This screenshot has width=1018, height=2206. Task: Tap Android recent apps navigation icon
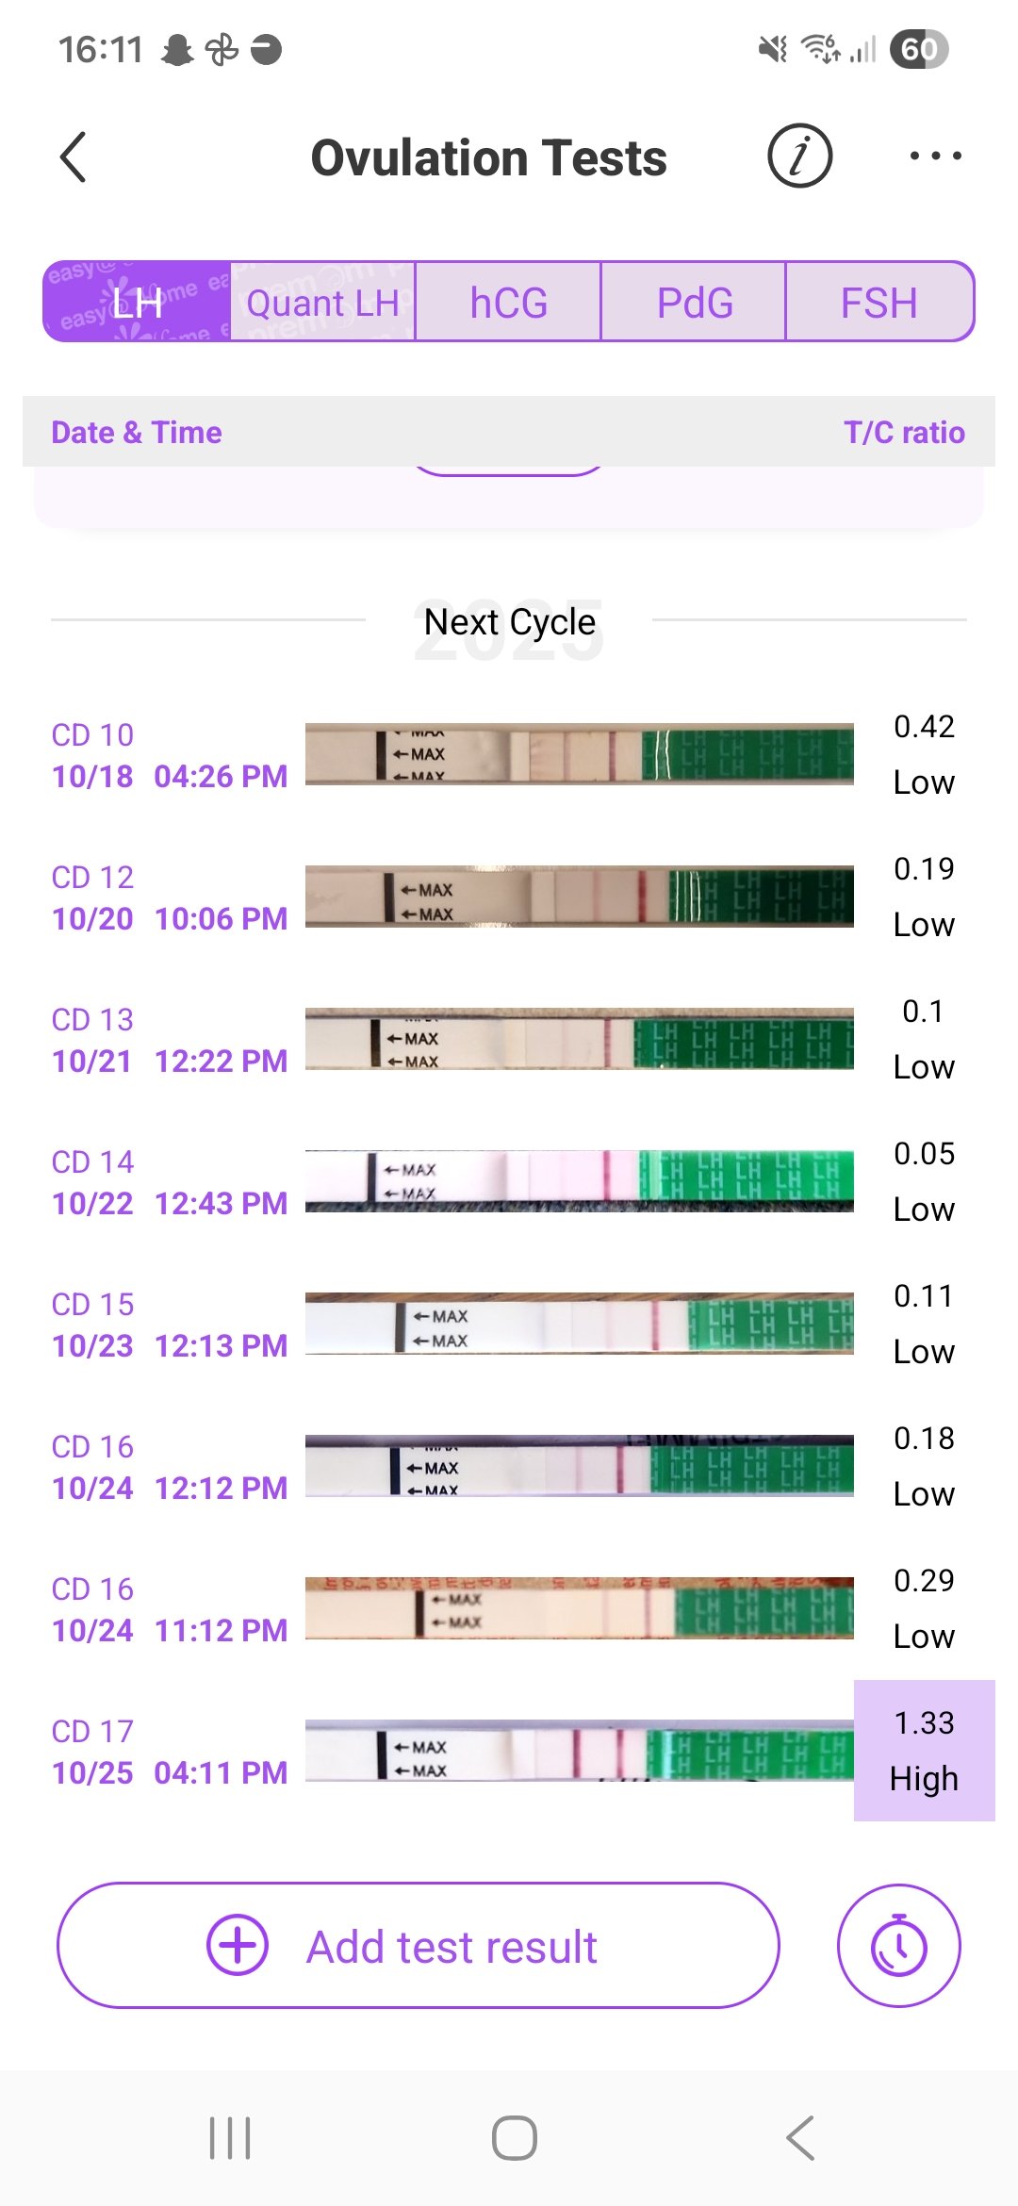pos(230,2137)
